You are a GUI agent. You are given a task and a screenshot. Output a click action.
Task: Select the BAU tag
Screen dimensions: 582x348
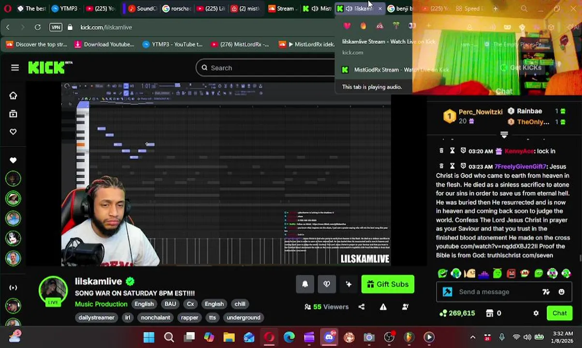coord(170,304)
